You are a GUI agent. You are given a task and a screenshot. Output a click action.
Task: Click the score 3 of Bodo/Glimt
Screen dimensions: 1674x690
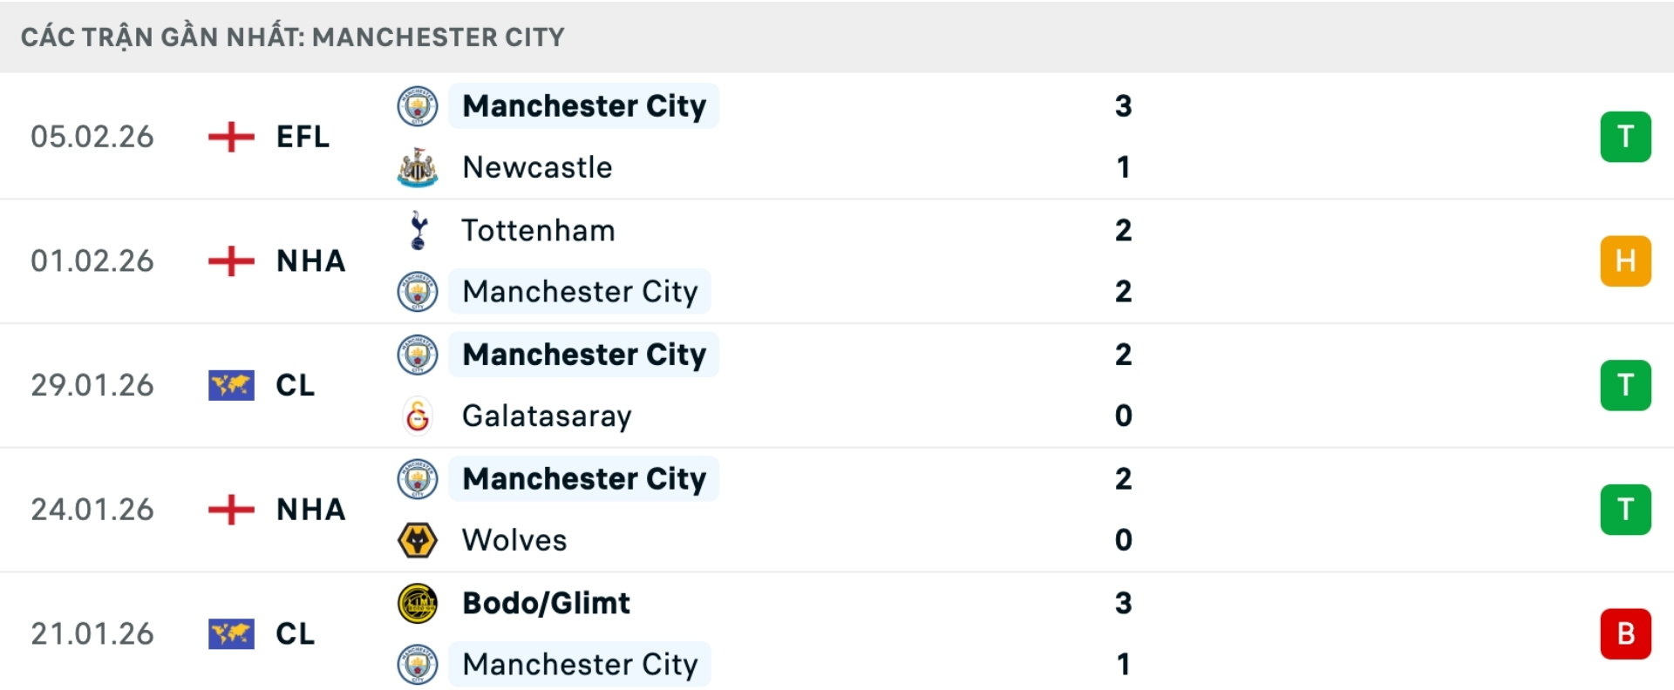tap(1124, 602)
